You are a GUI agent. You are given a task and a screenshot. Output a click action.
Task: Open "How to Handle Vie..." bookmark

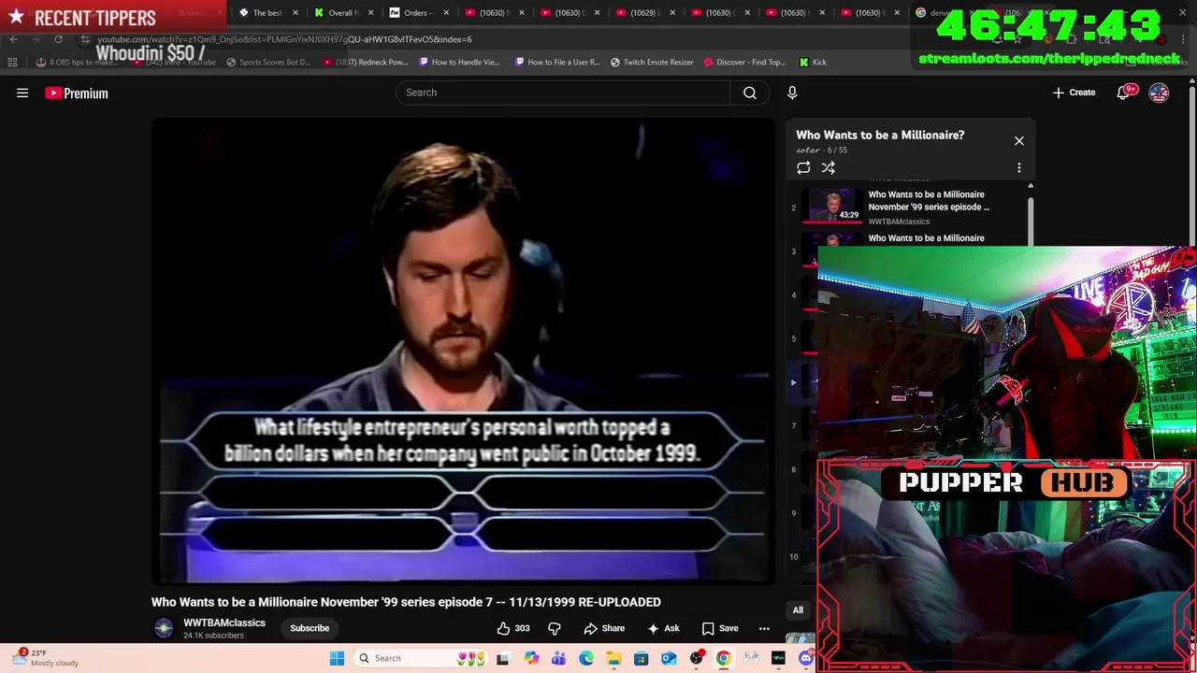[460, 63]
